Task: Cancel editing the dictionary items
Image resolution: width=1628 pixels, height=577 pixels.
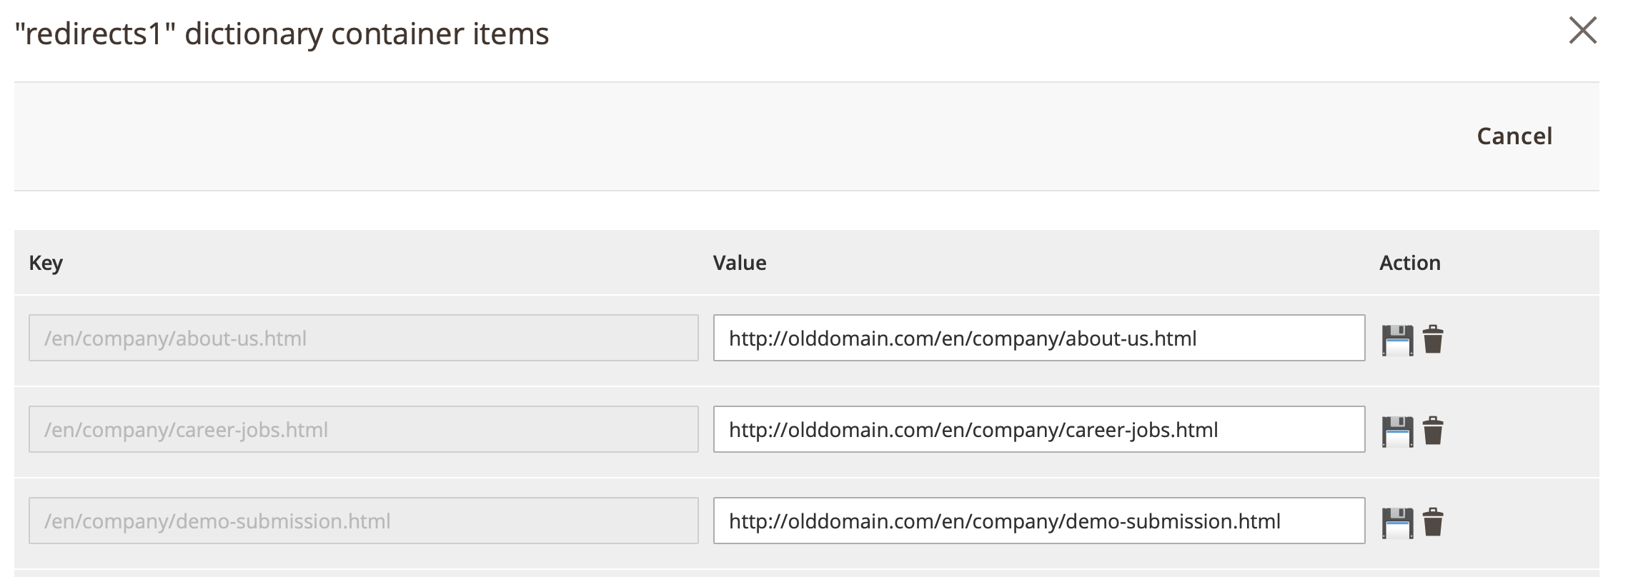Action: pos(1514,136)
